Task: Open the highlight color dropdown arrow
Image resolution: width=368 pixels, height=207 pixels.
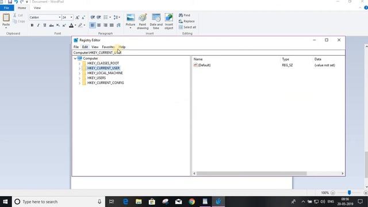Action: point(85,25)
